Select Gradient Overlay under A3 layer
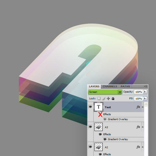 [118, 139]
